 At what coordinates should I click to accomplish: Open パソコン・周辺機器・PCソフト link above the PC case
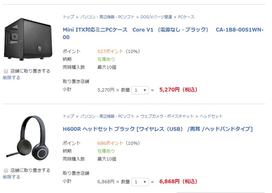click(x=107, y=17)
